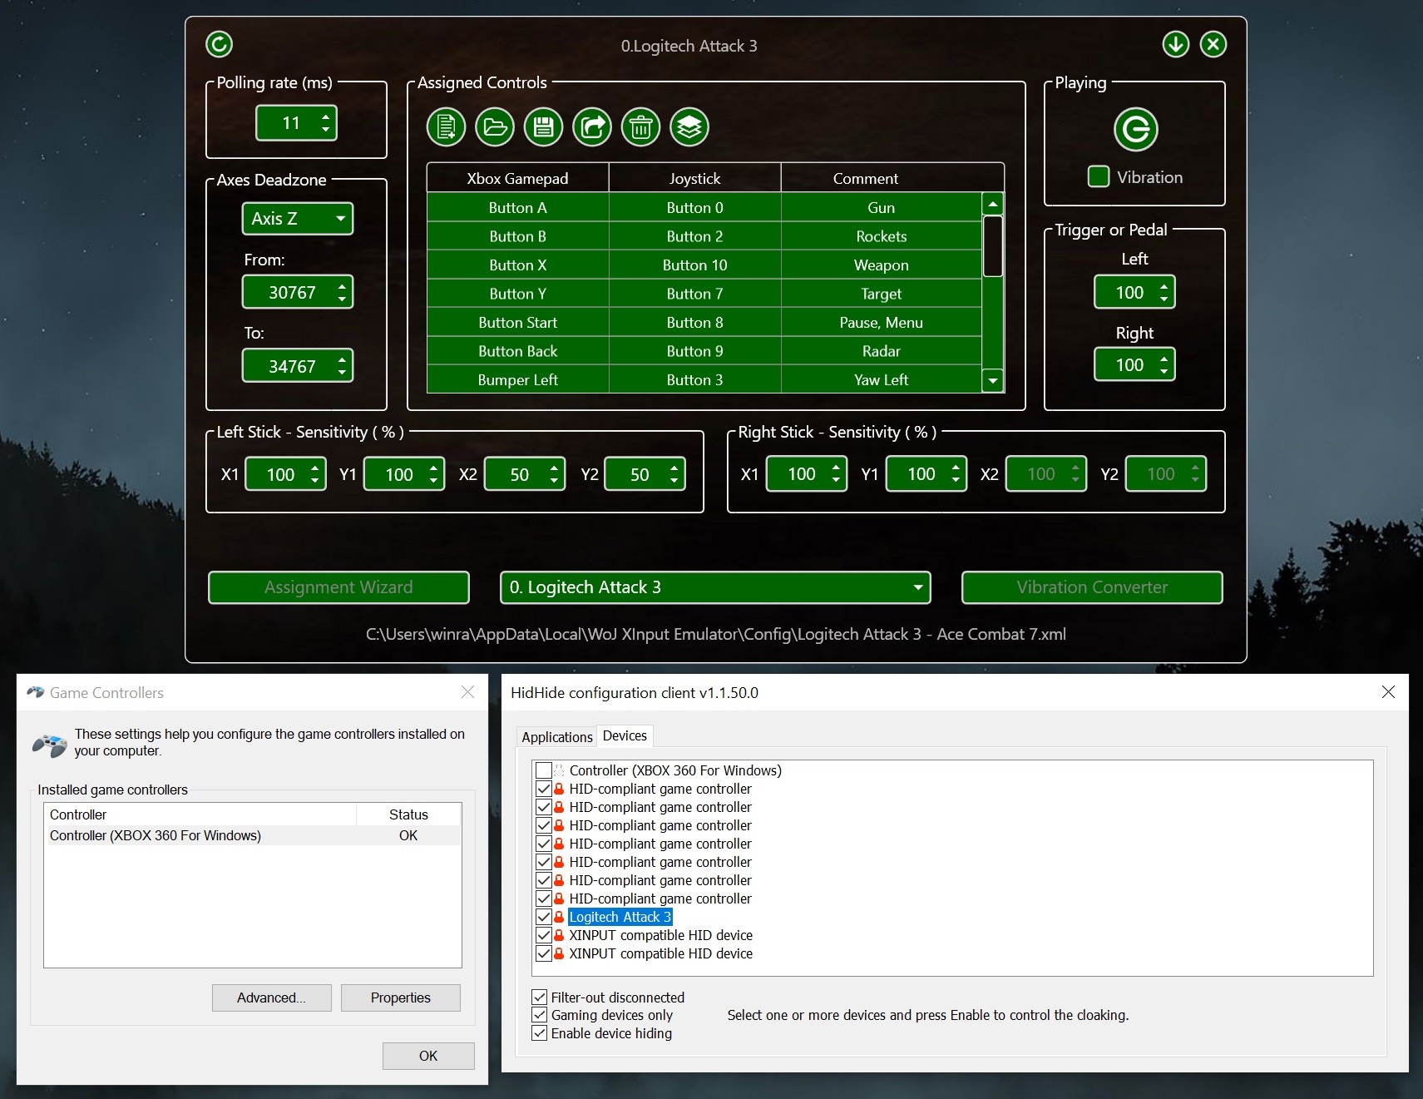Open the Axis Z deadzone dropdown
The image size is (1423, 1099).
click(x=298, y=219)
